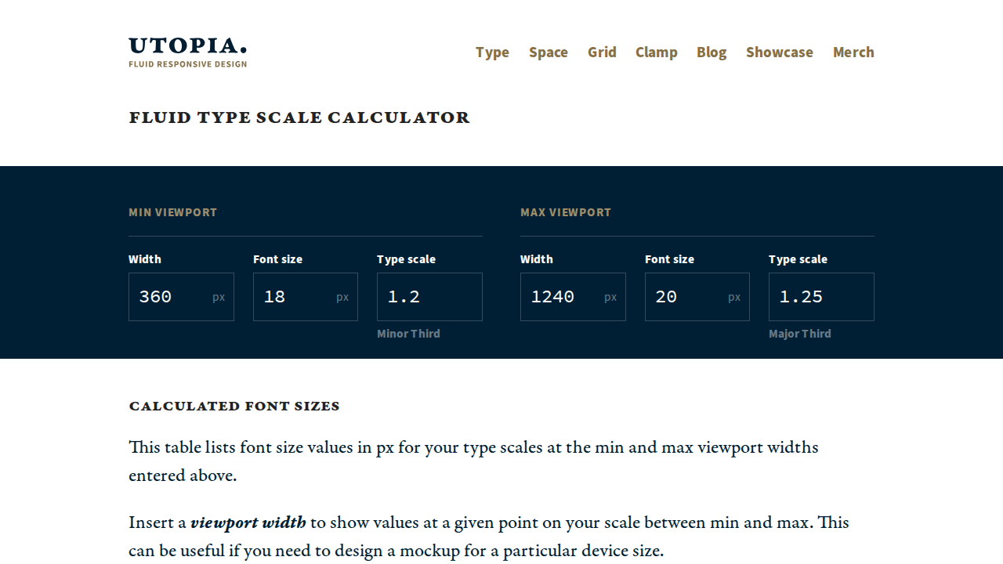Viewport: 1003px width, 564px height.
Task: Open the Showcase page
Action: pos(780,52)
